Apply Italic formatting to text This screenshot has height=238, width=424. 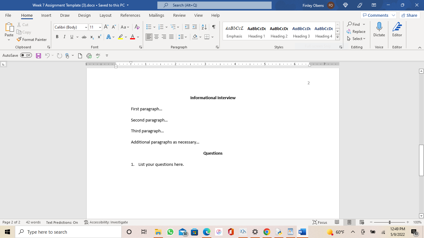pyautogui.click(x=65, y=37)
